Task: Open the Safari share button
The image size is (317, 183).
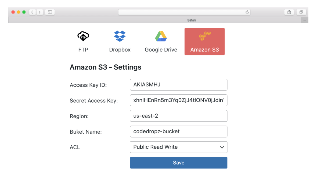Action: click(x=289, y=12)
